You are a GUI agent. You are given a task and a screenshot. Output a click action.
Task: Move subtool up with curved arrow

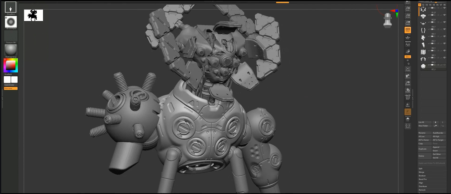coord(435,126)
